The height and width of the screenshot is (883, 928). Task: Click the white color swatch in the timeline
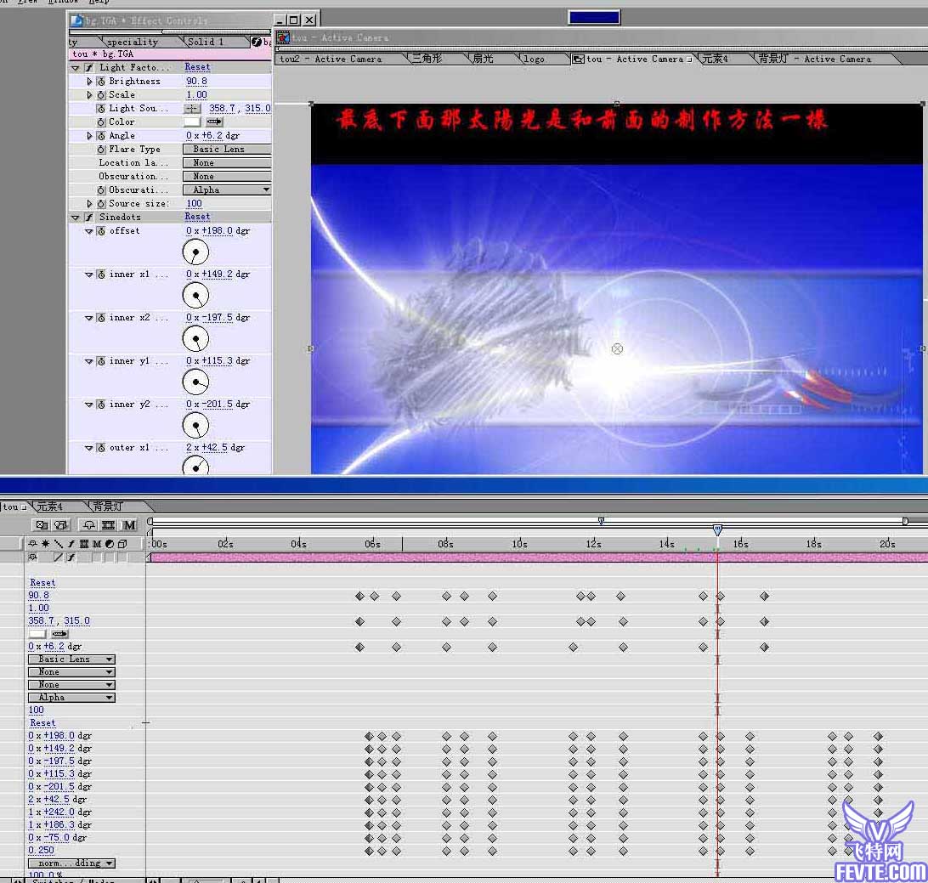(x=37, y=634)
